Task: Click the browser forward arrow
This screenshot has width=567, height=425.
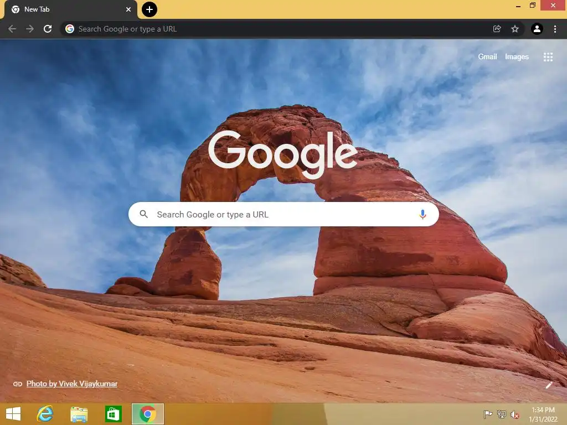Action: pyautogui.click(x=30, y=29)
